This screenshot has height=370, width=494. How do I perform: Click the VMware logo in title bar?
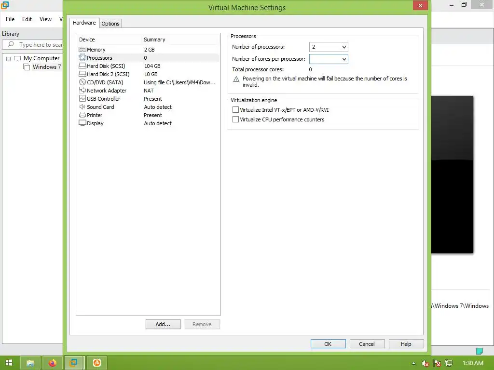click(x=5, y=5)
